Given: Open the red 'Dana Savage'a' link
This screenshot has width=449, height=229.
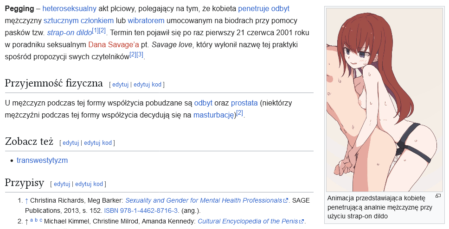Looking at the screenshot, I should [114, 45].
